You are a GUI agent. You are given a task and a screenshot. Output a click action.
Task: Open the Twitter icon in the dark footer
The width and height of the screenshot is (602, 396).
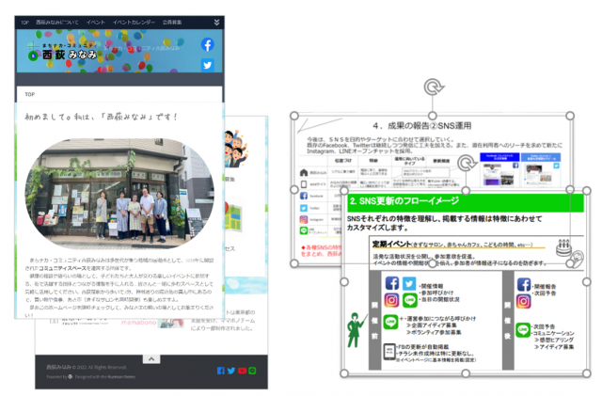coord(231,371)
